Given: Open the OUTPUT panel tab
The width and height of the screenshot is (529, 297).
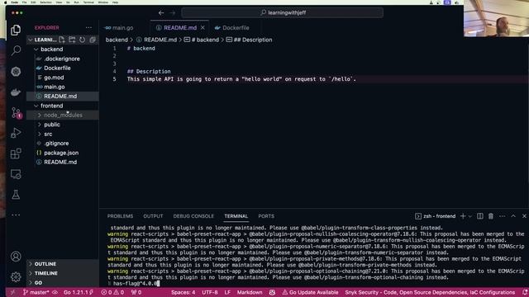Looking at the screenshot, I should 153,216.
